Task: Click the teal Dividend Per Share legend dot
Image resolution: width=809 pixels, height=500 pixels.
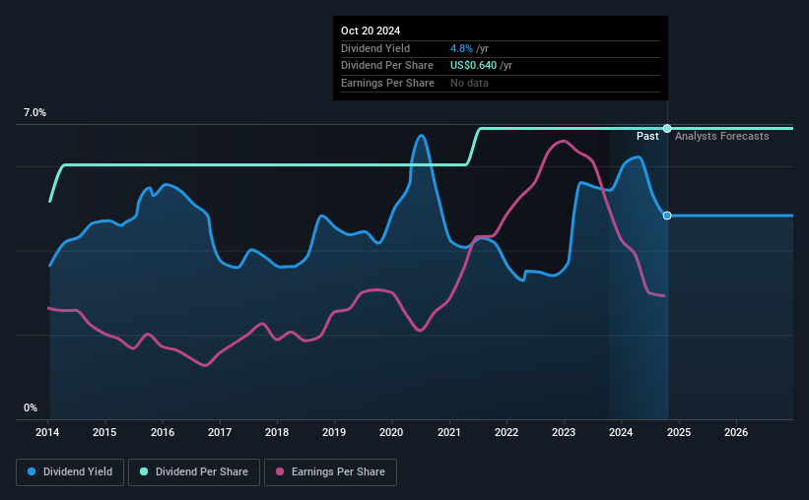Action: 144,471
